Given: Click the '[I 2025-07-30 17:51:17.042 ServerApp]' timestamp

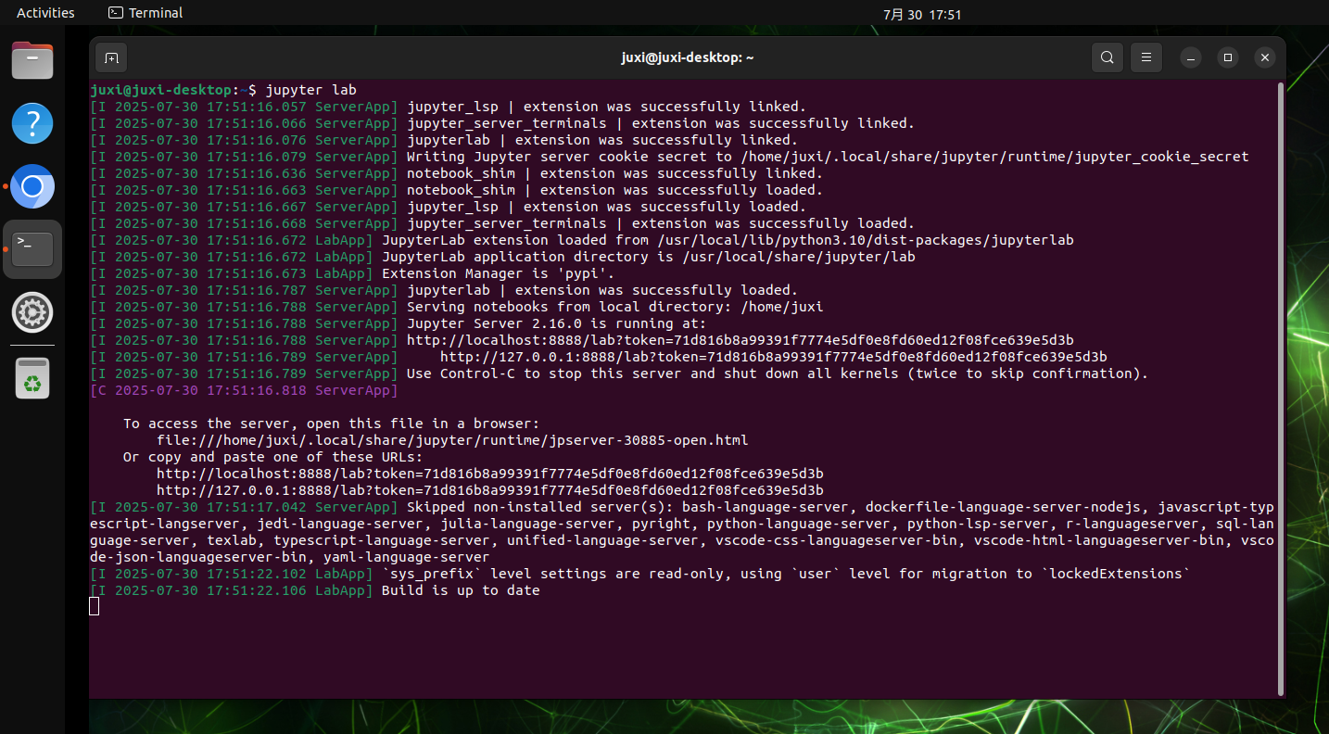Looking at the screenshot, I should coord(244,507).
